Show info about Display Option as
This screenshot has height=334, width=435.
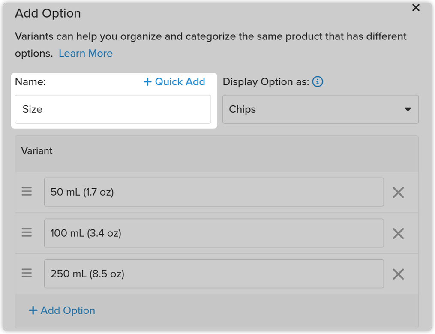pyautogui.click(x=318, y=81)
